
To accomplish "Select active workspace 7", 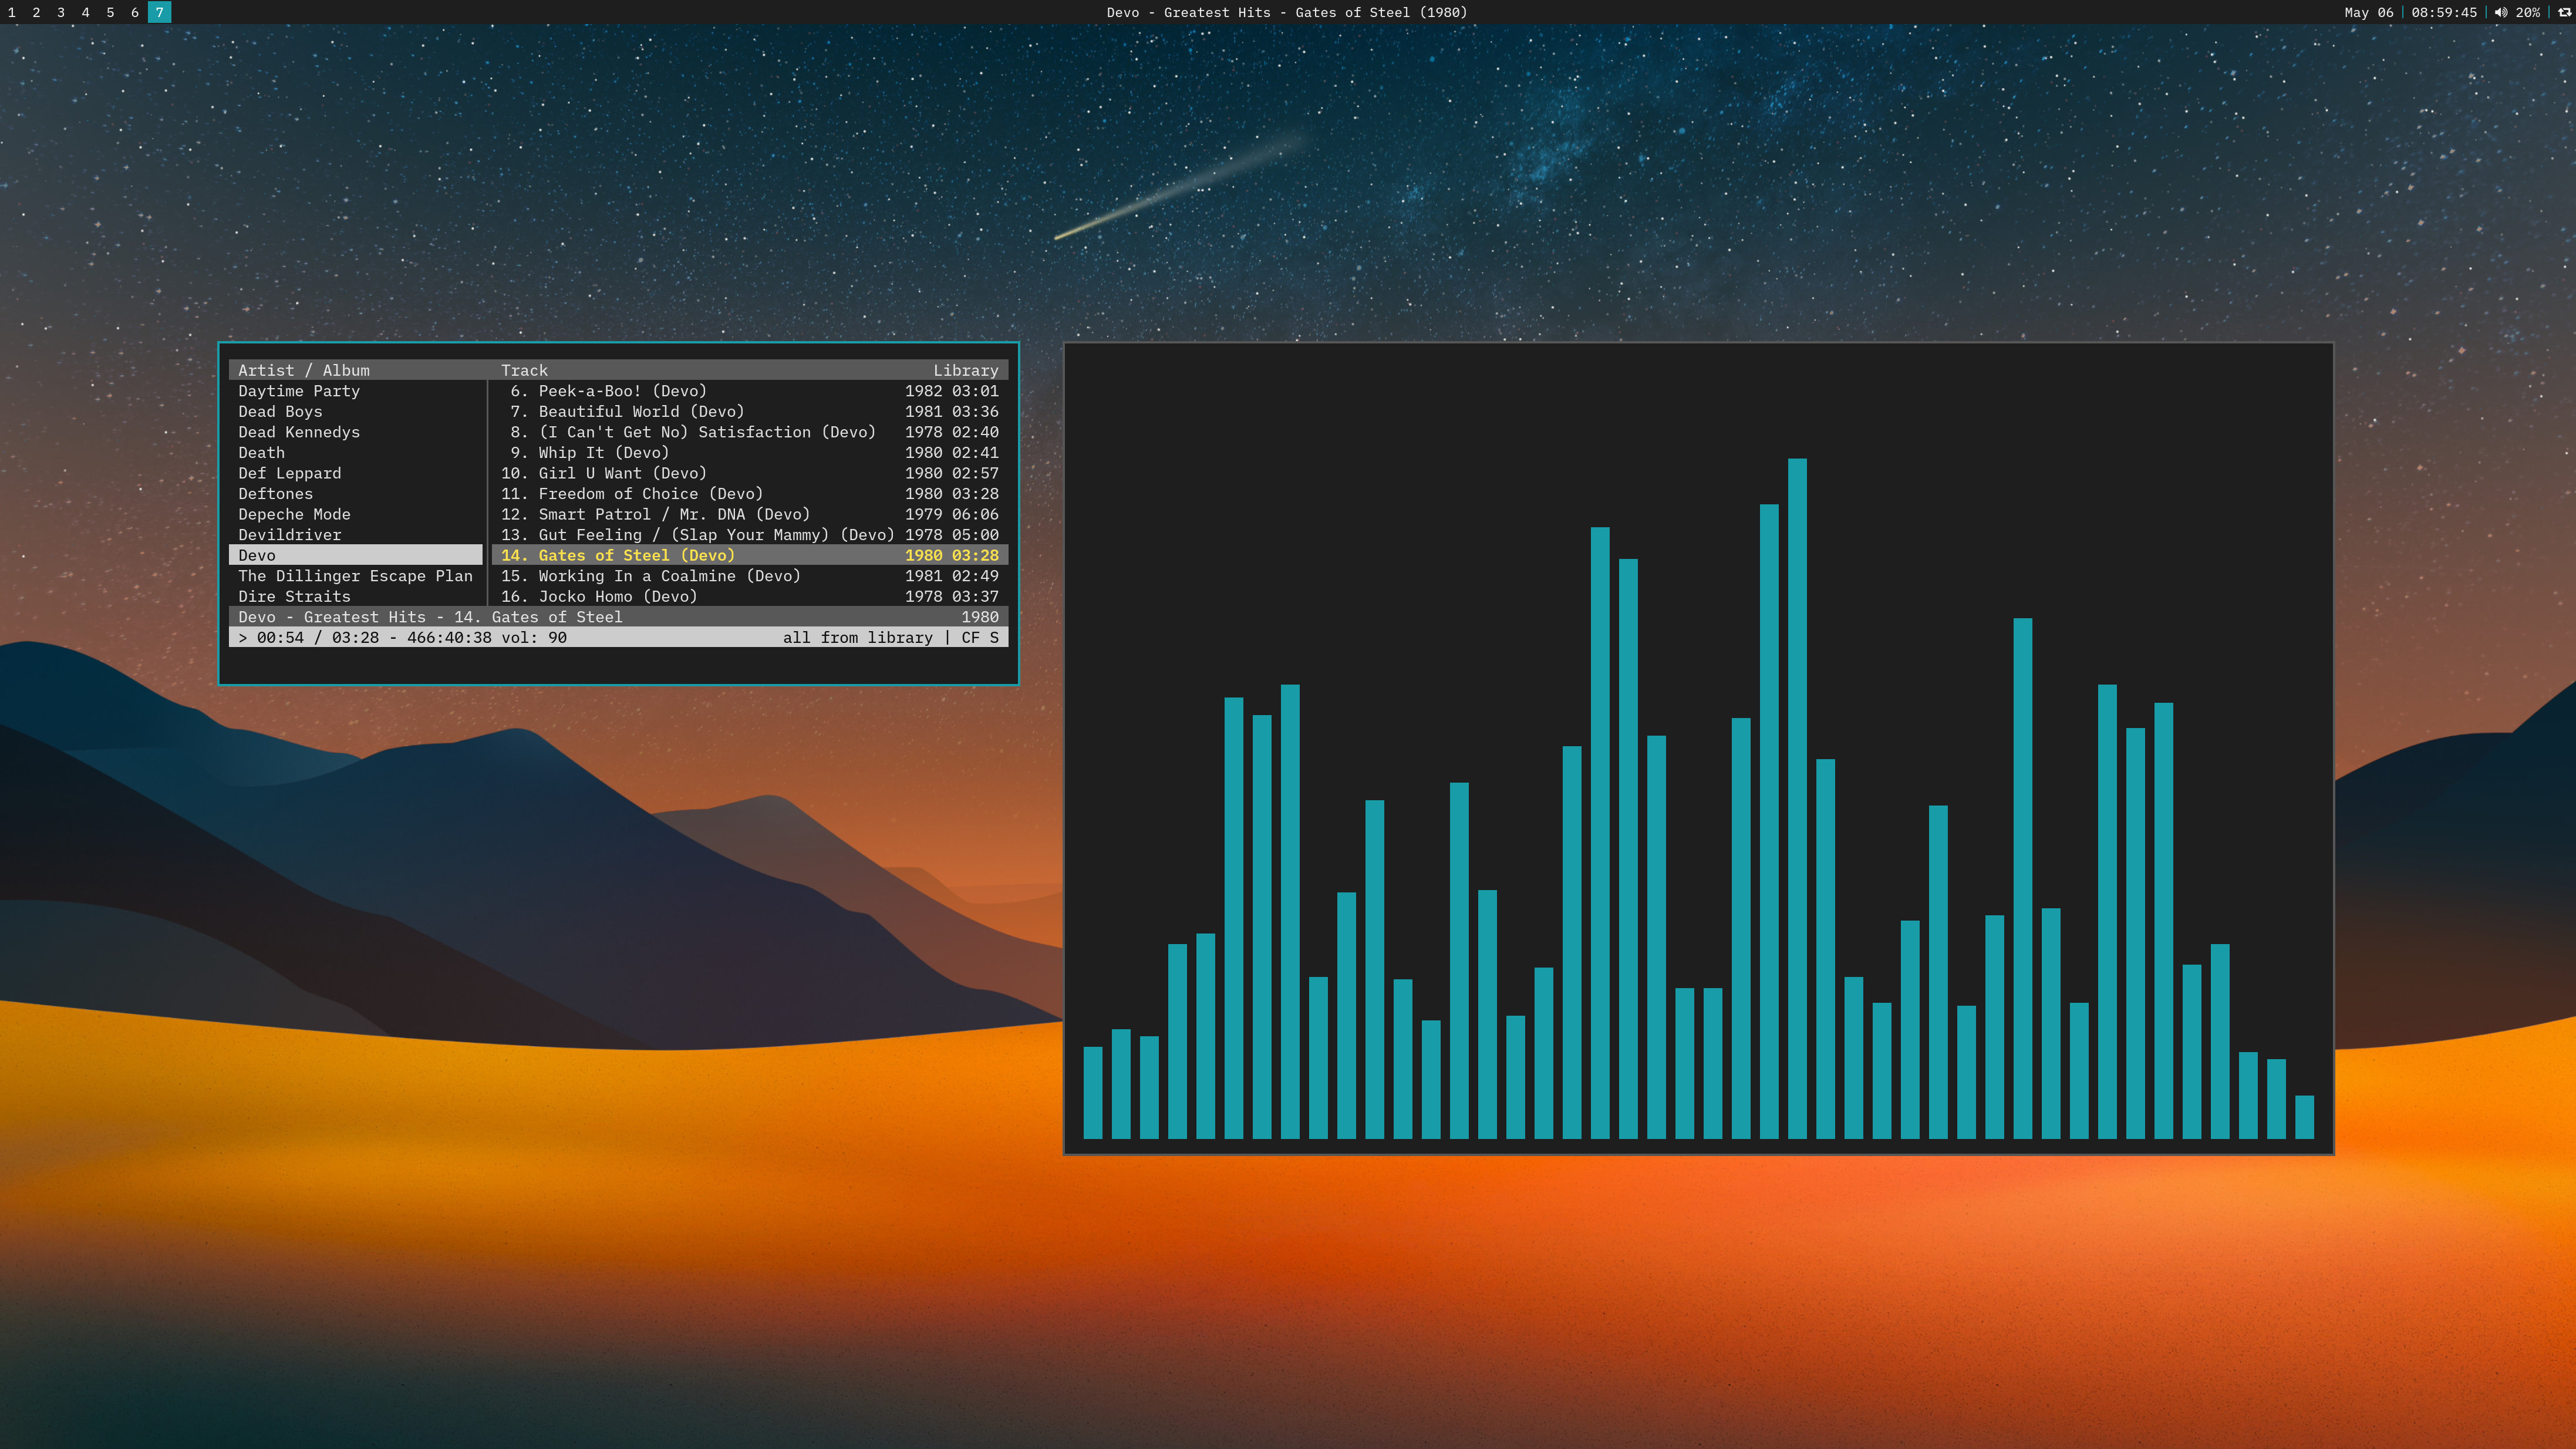I will [x=159, y=12].
